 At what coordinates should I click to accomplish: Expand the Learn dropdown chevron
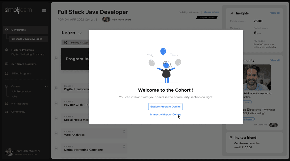coord(80,33)
